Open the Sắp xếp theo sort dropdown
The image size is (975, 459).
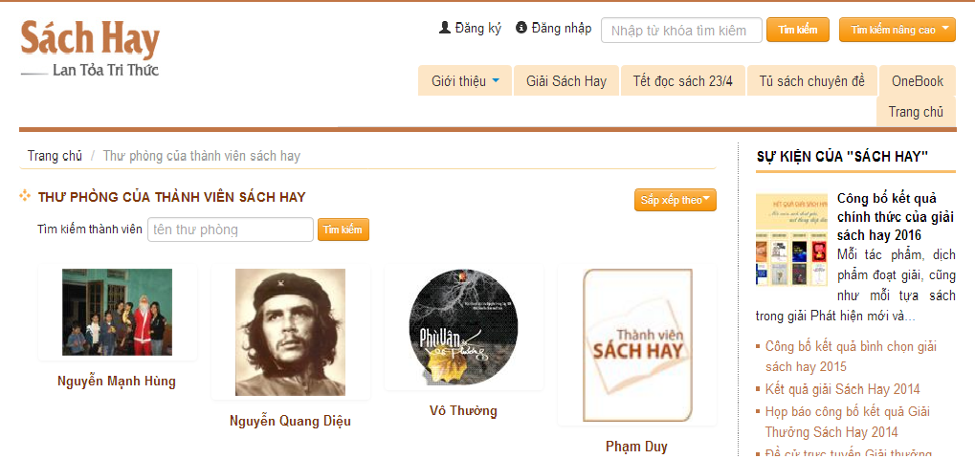point(675,200)
